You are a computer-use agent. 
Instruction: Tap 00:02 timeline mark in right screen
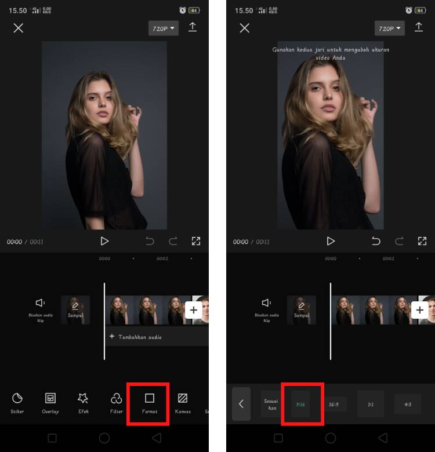(x=388, y=258)
